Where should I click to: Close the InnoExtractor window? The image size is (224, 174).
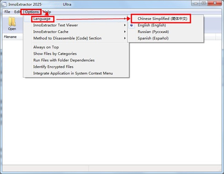click(215, 3)
